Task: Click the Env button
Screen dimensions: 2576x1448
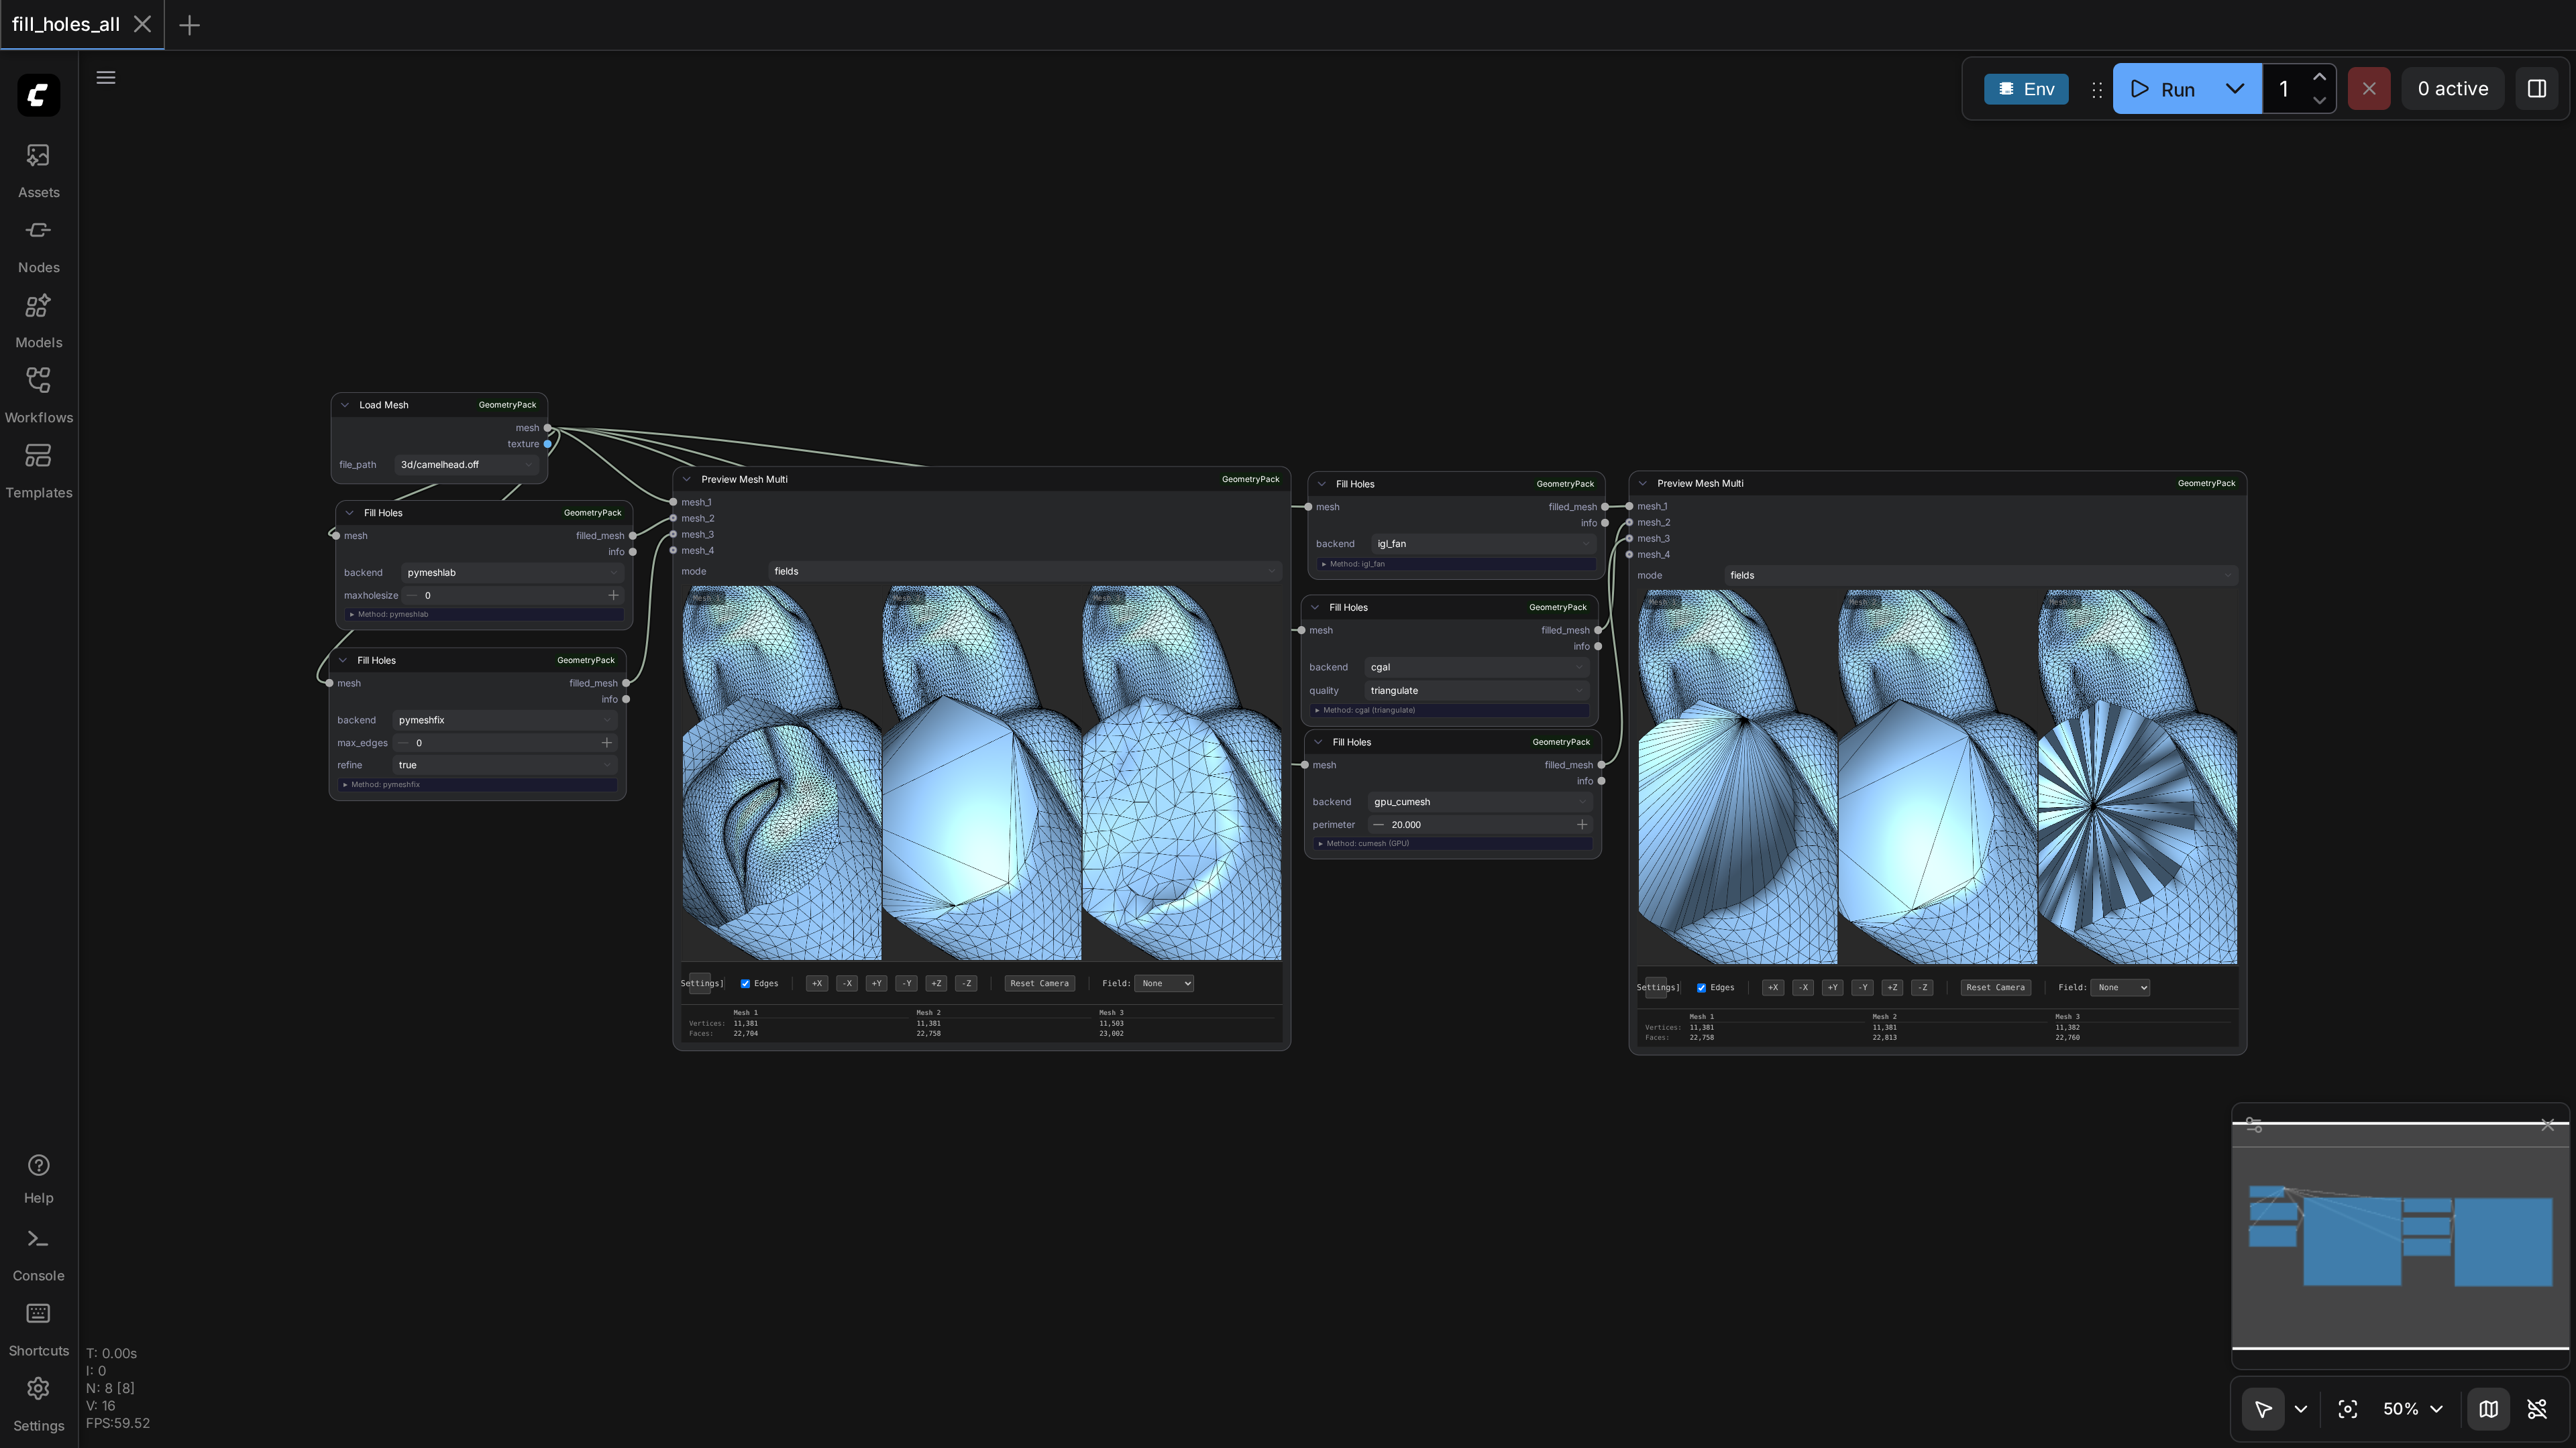Action: point(2026,89)
